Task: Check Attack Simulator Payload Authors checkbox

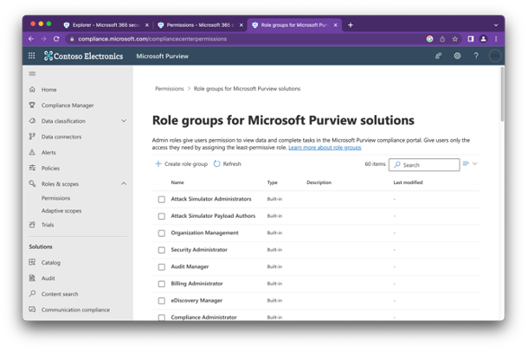Action: tap(162, 216)
